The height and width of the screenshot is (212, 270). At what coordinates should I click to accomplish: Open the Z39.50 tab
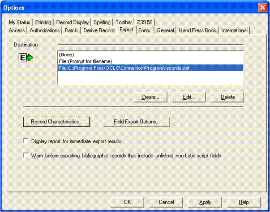146,22
